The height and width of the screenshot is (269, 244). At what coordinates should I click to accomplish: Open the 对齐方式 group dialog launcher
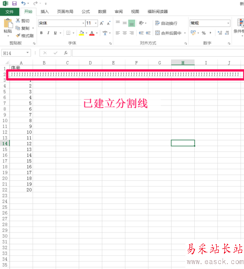click(186, 43)
